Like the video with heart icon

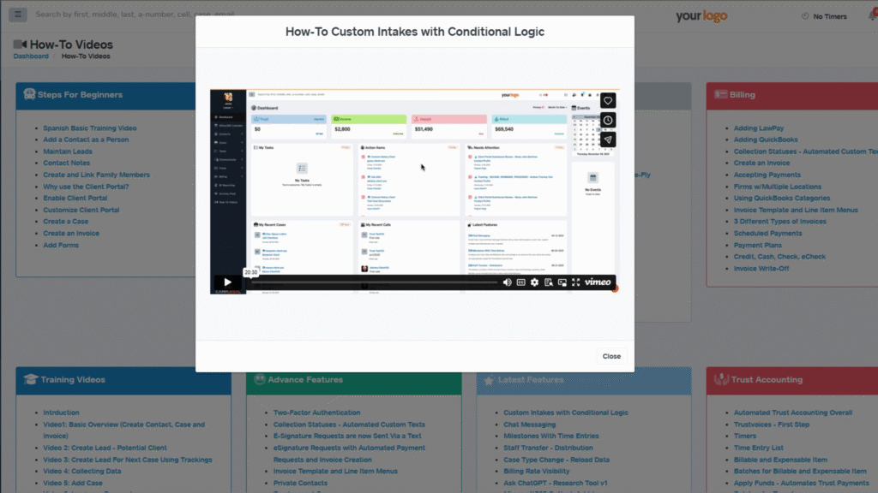click(607, 100)
